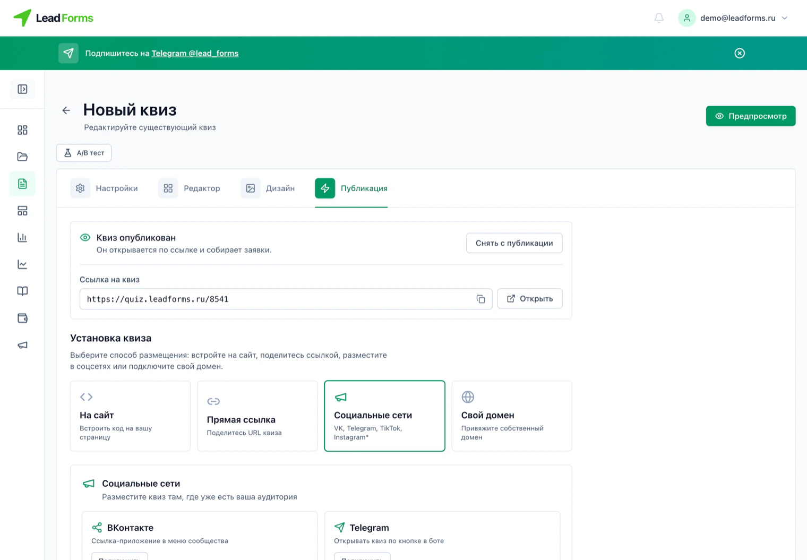
Task: Open the line chart sidebar icon
Action: pos(22,264)
